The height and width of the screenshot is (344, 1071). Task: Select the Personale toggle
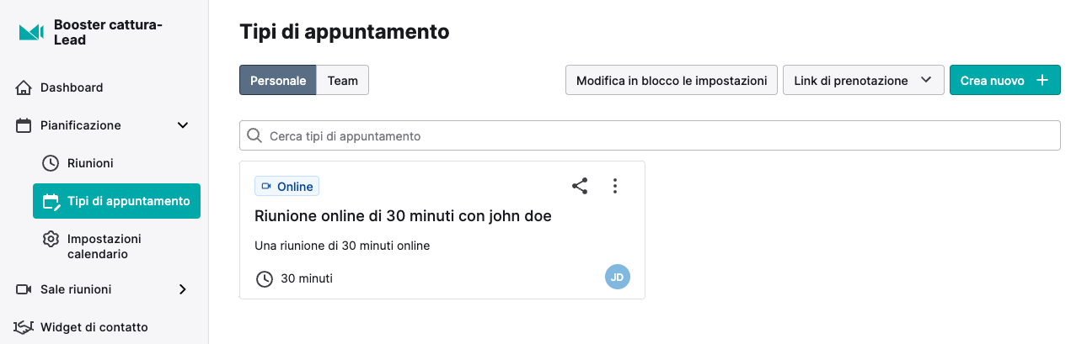click(278, 81)
